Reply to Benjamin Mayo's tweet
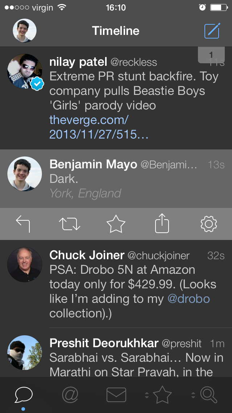This screenshot has height=413, width=232. (23, 224)
